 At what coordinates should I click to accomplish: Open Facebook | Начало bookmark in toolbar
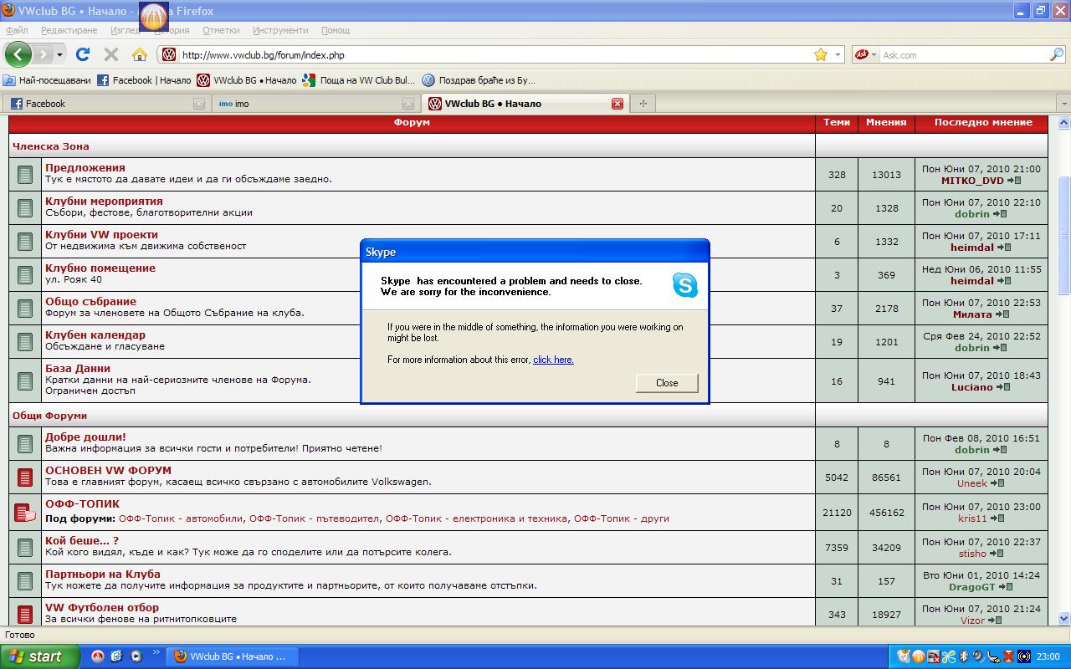tap(144, 80)
